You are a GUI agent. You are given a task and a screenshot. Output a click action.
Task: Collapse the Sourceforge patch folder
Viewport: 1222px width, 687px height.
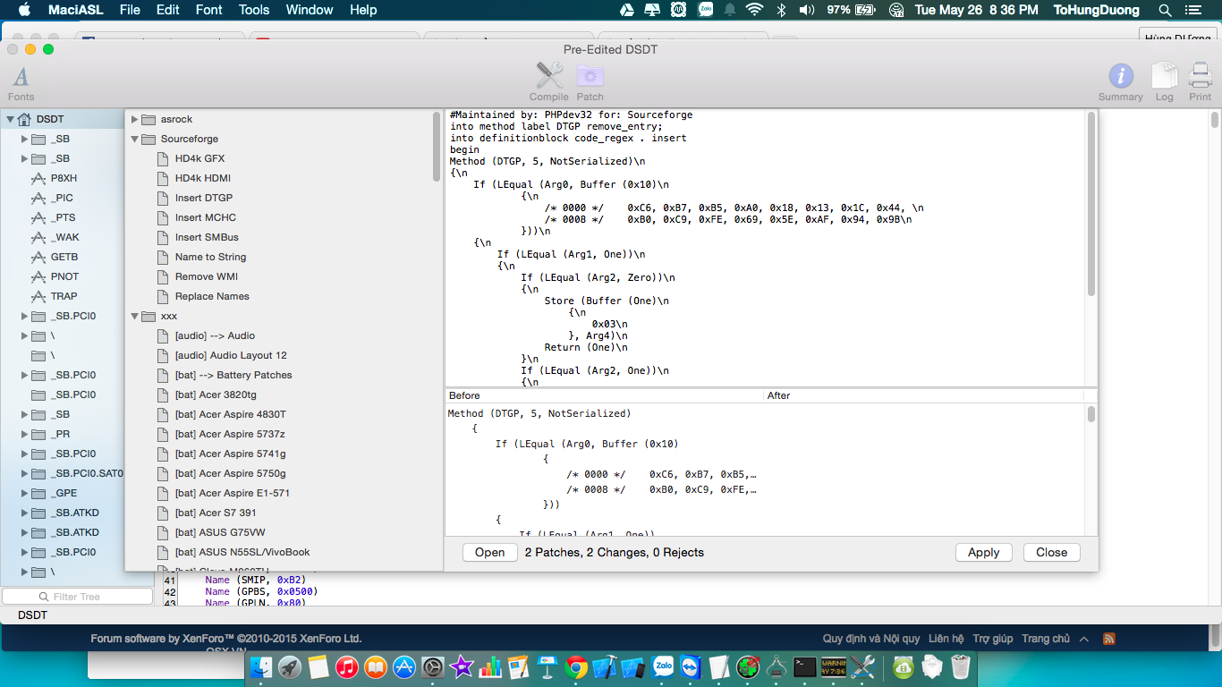coord(135,139)
